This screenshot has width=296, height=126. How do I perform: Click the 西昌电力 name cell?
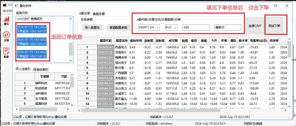[x=121, y=47]
